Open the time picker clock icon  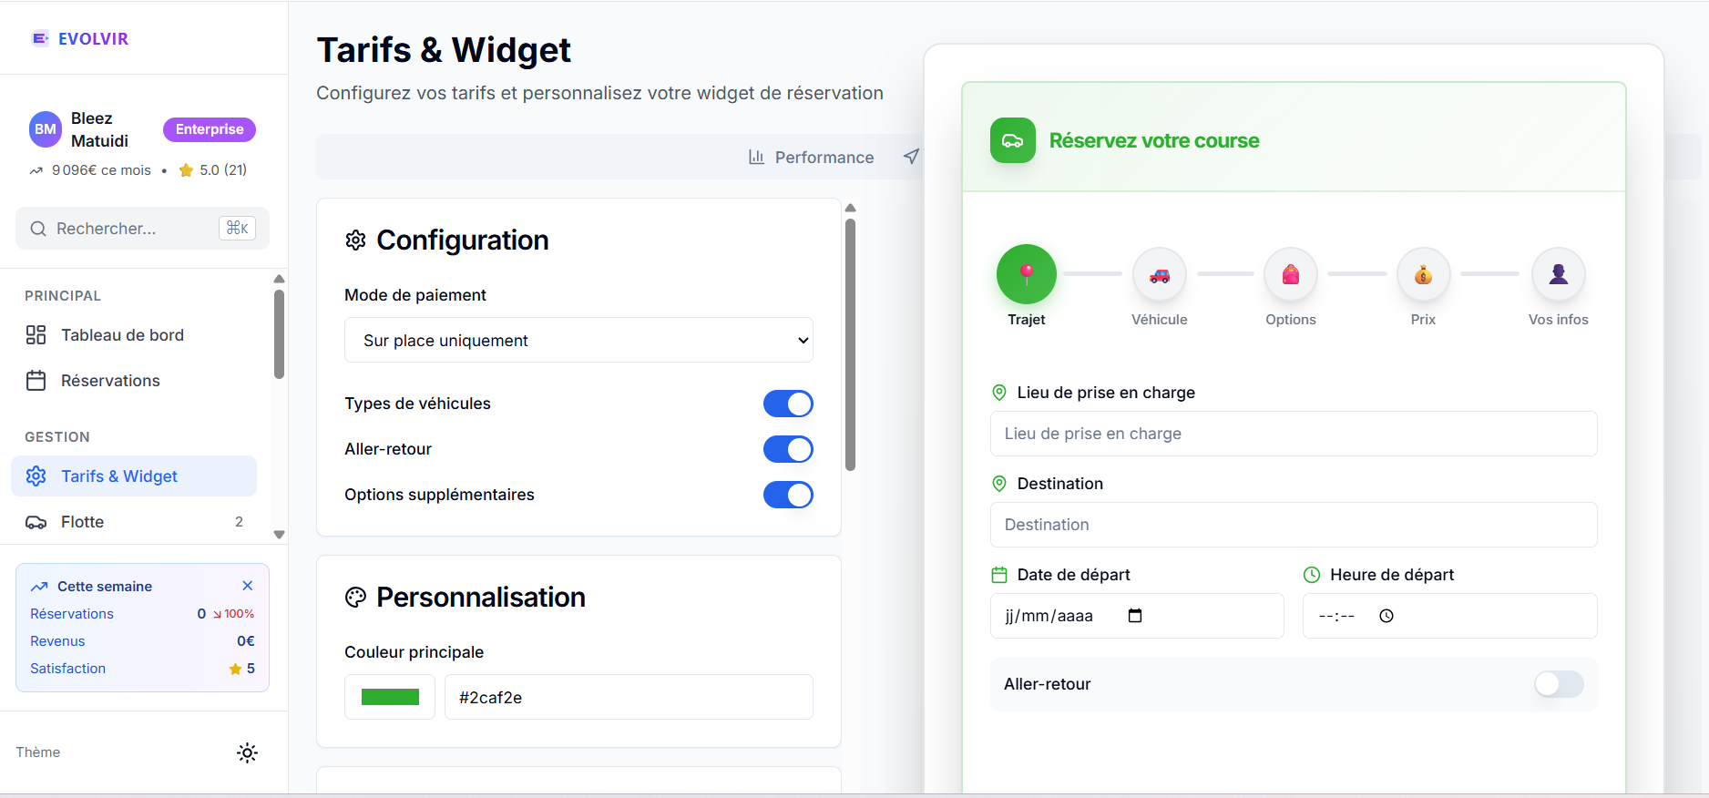pos(1387,616)
